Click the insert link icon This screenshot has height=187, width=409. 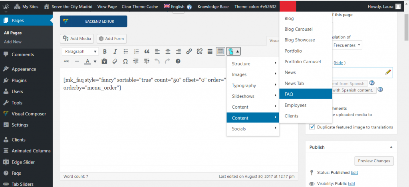tap(189, 51)
